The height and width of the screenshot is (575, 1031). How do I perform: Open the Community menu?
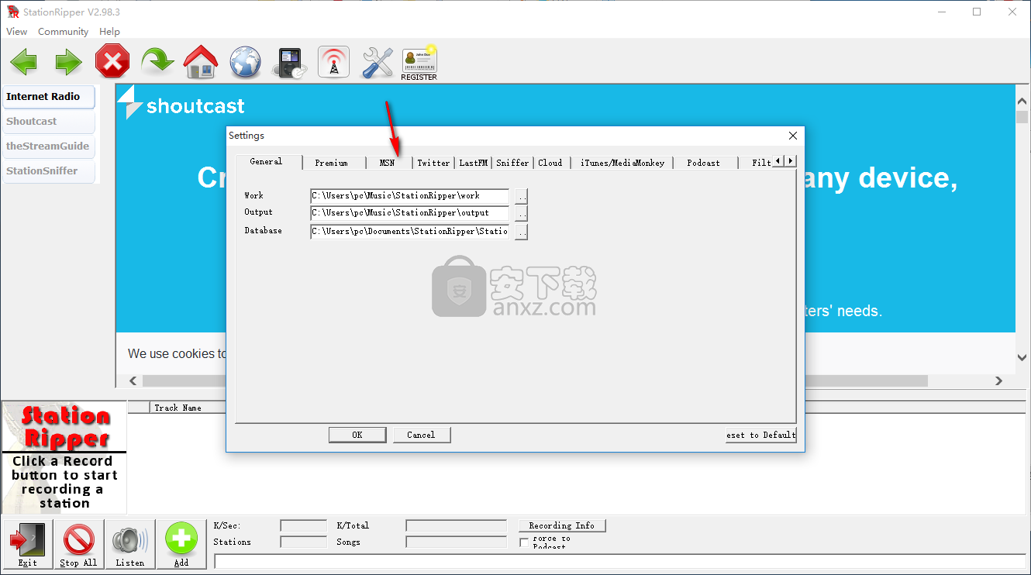63,32
